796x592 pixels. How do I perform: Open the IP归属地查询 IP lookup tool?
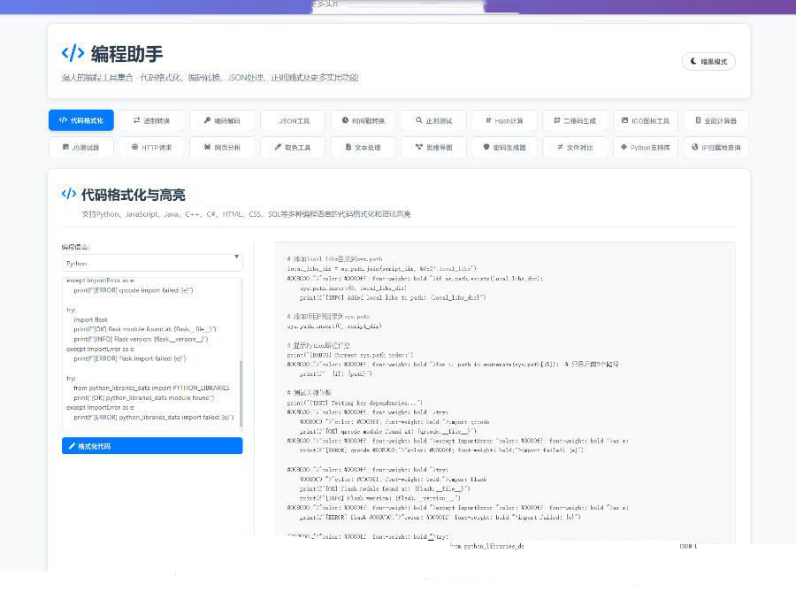(716, 148)
